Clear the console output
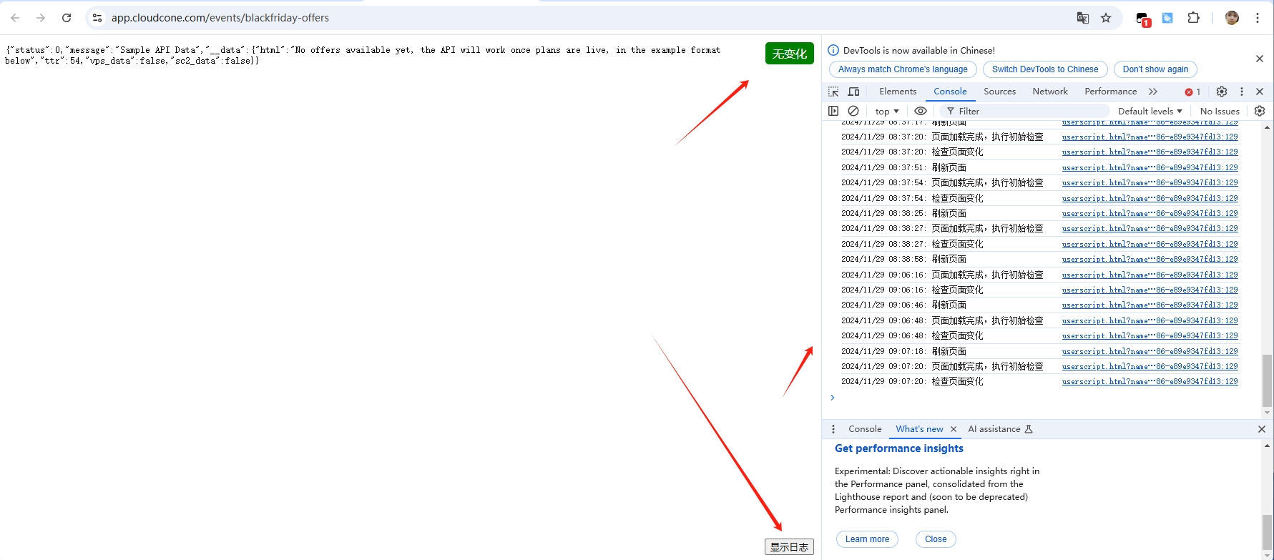The image size is (1274, 560). (x=853, y=111)
